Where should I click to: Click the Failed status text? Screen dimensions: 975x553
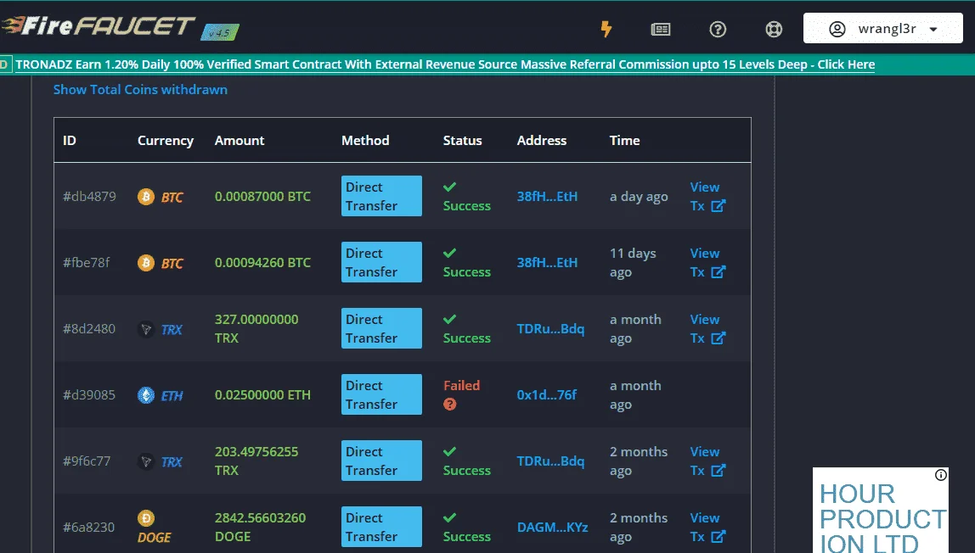pos(461,385)
